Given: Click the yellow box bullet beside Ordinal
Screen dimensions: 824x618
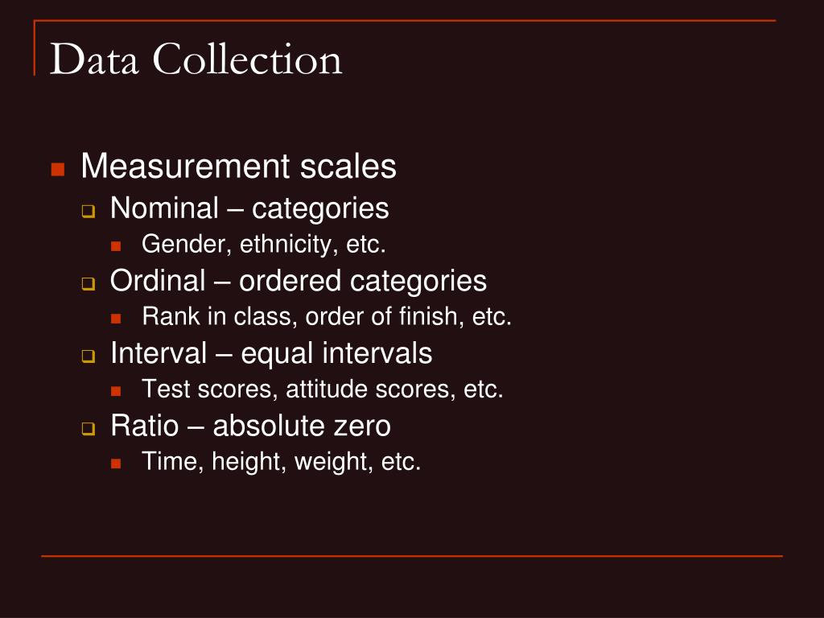Looking at the screenshot, I should coord(89,284).
